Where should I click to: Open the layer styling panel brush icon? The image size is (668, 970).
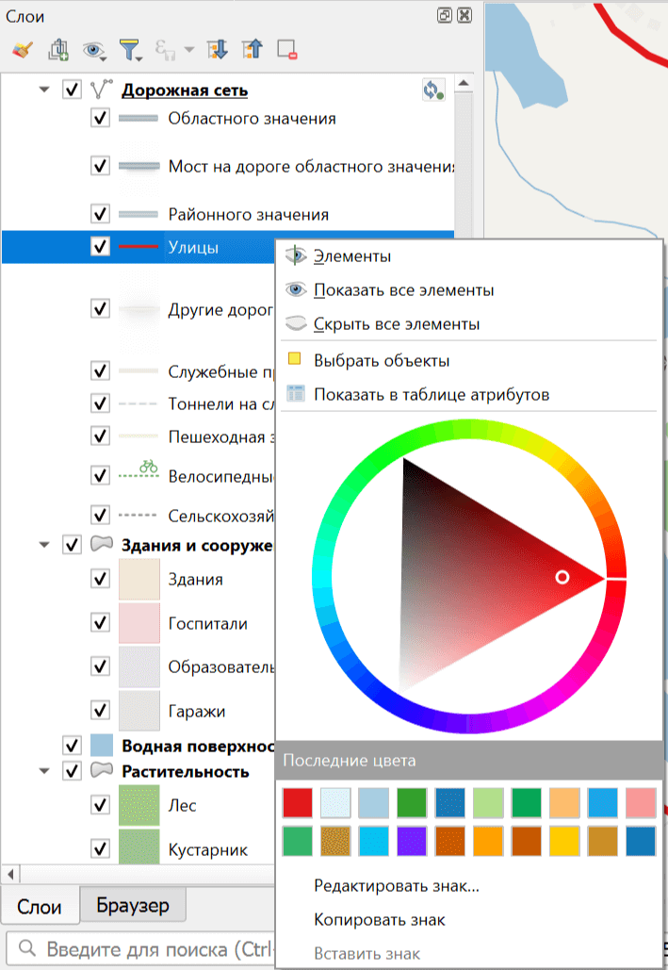(23, 49)
